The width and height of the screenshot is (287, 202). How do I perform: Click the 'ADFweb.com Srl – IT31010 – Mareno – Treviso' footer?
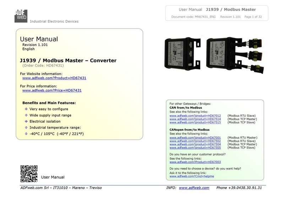coord(61,188)
